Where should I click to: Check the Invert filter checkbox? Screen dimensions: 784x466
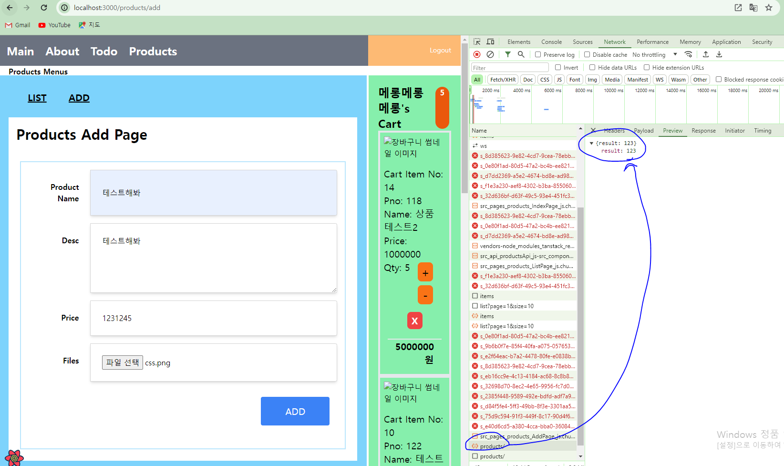pyautogui.click(x=558, y=67)
